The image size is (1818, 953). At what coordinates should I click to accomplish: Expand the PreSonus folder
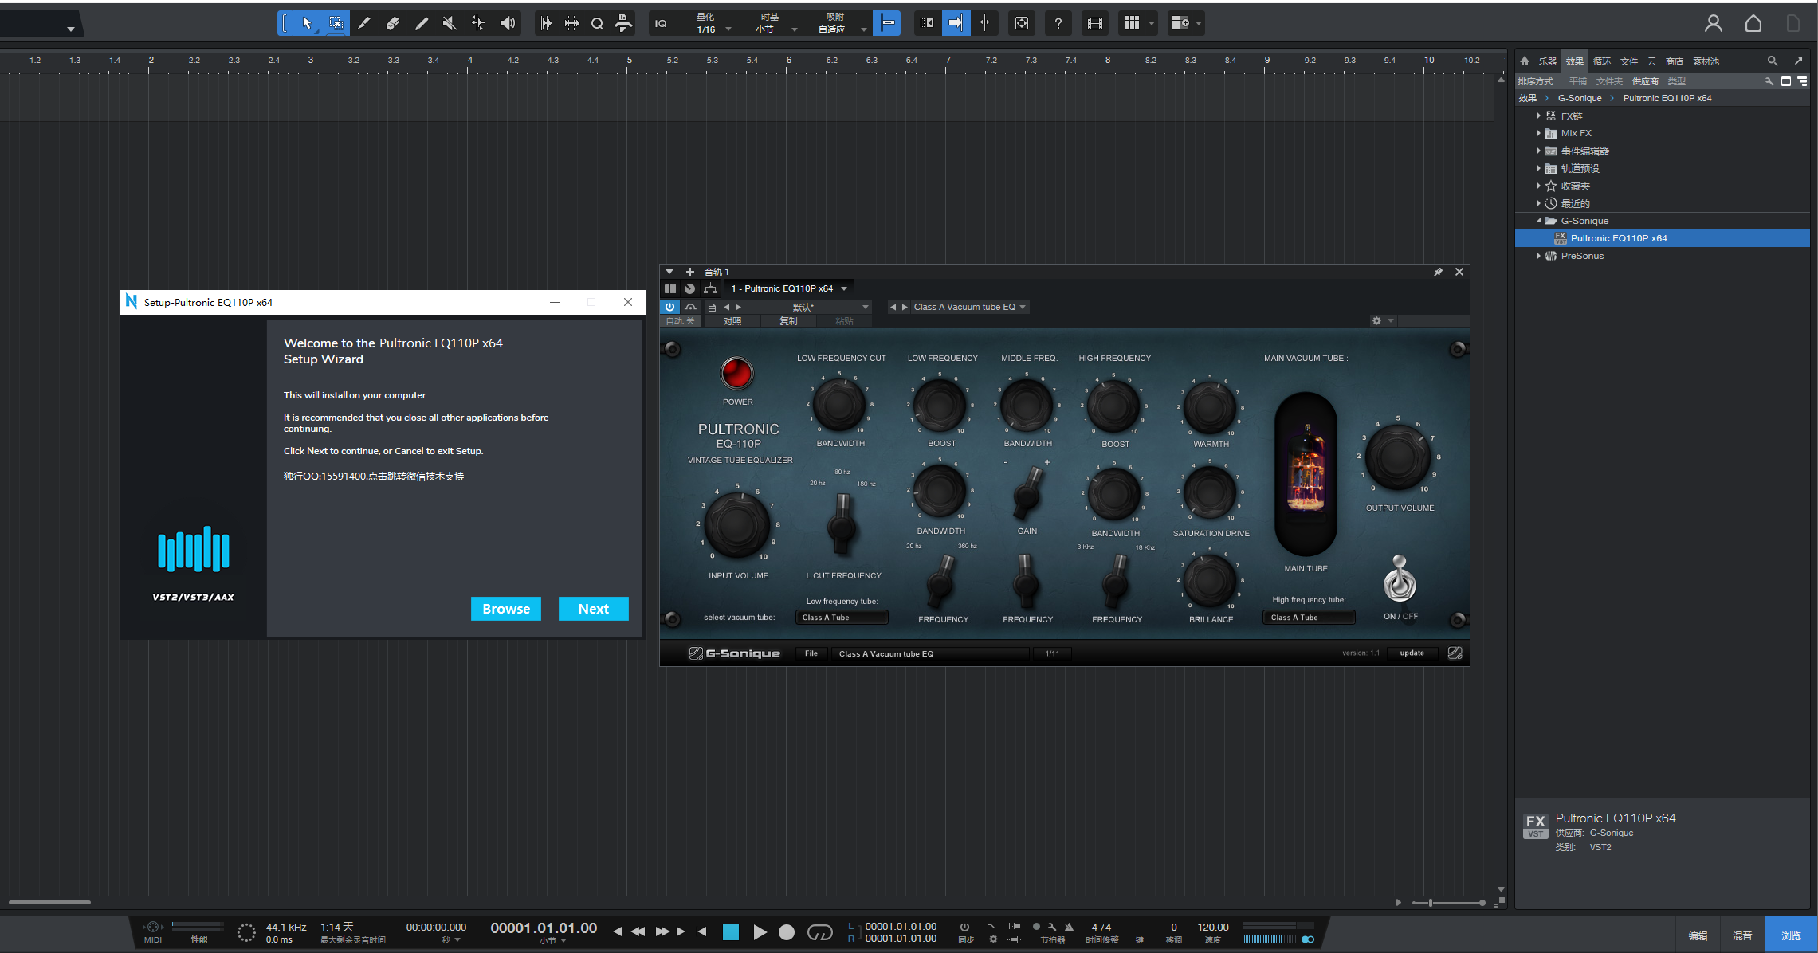click(1538, 256)
